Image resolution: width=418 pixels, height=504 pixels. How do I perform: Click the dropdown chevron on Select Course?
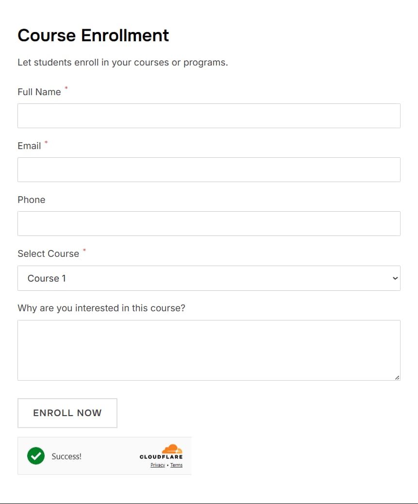(x=394, y=278)
